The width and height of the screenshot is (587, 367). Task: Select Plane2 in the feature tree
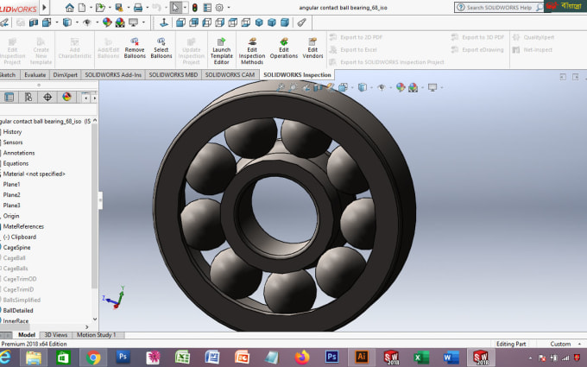pyautogui.click(x=11, y=195)
